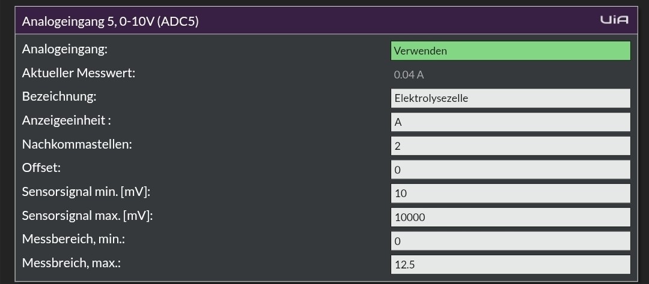Click the UiA logo in the header
The image size is (649, 284).
pos(614,20)
